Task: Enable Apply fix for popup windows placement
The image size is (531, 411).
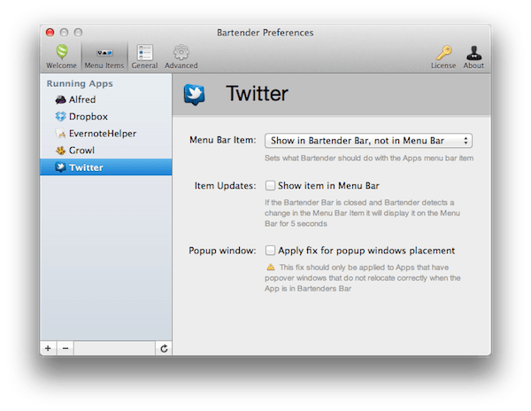Action: (270, 251)
